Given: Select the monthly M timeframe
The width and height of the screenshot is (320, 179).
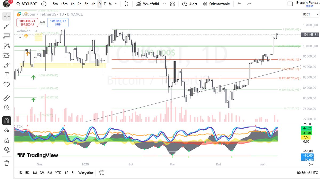Looking at the screenshot, I should point(110,4).
